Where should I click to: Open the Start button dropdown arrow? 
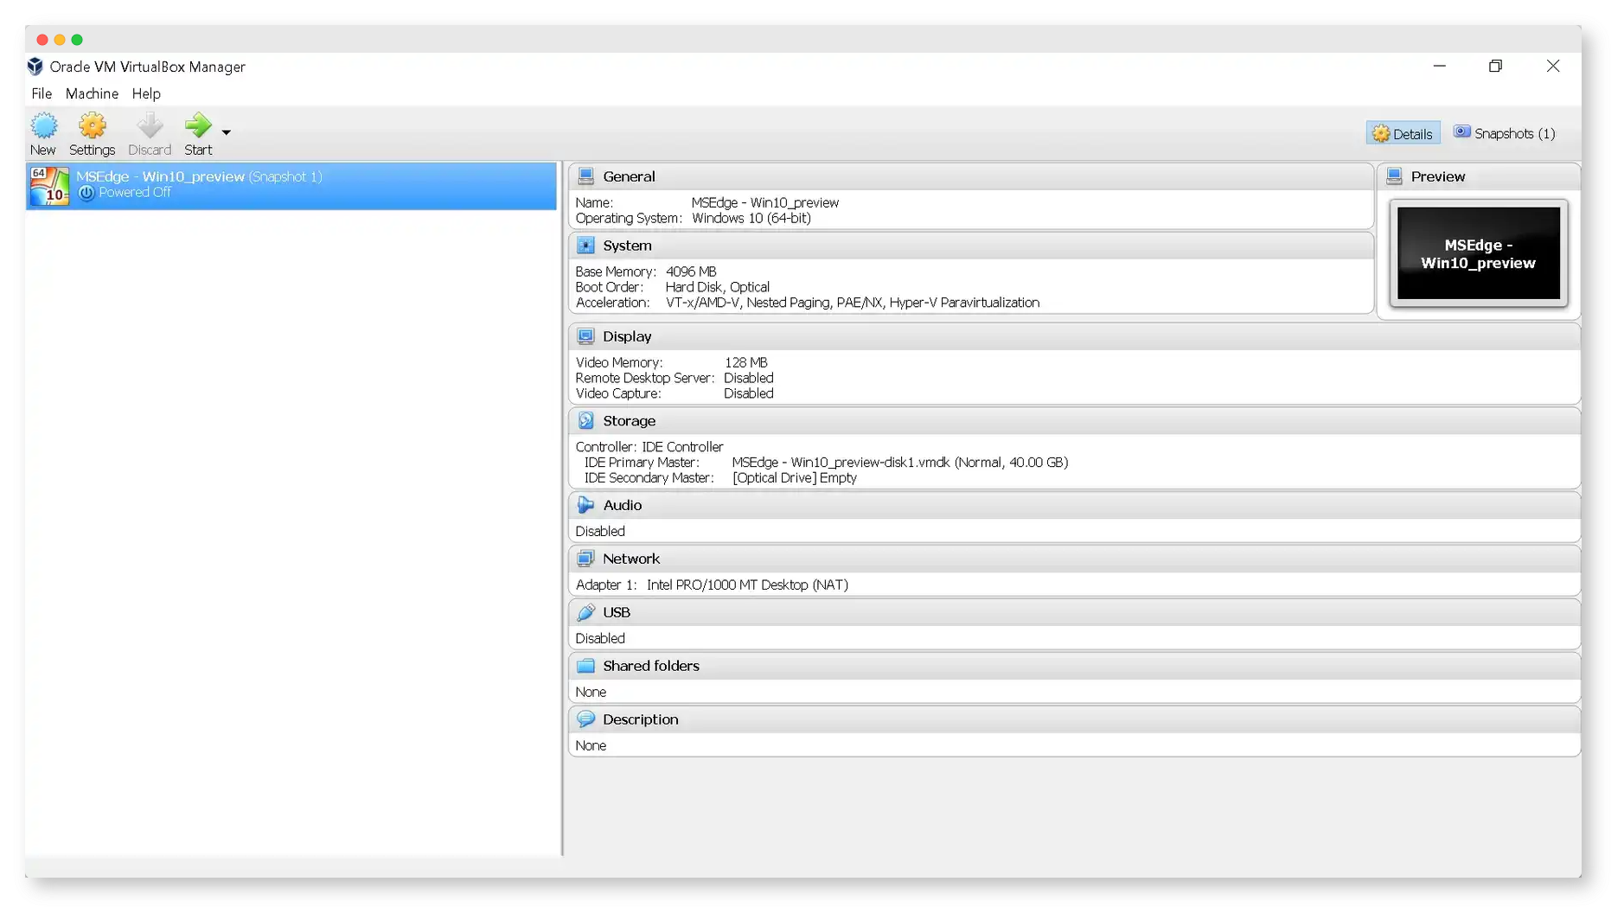[x=227, y=132]
